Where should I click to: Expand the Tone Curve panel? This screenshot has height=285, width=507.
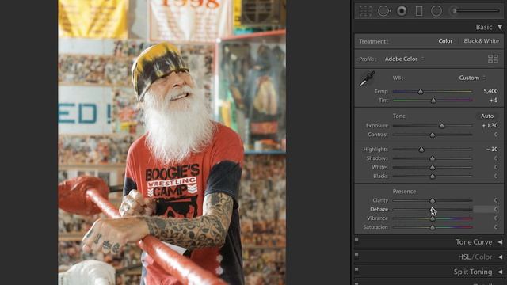point(500,242)
